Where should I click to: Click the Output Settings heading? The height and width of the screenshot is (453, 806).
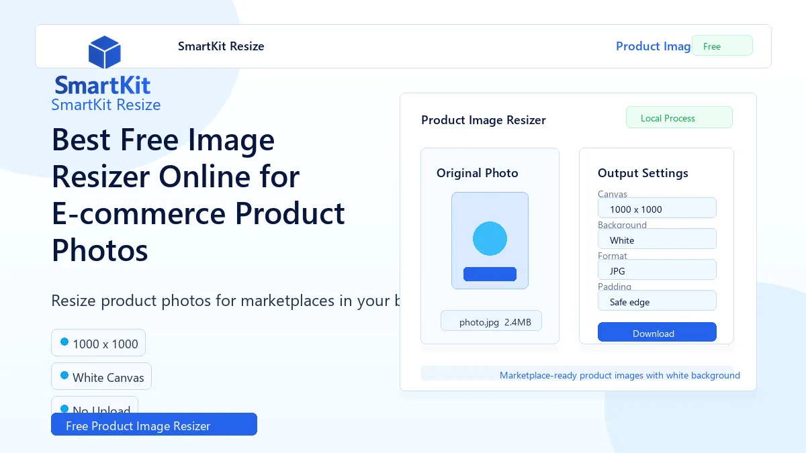tap(643, 173)
